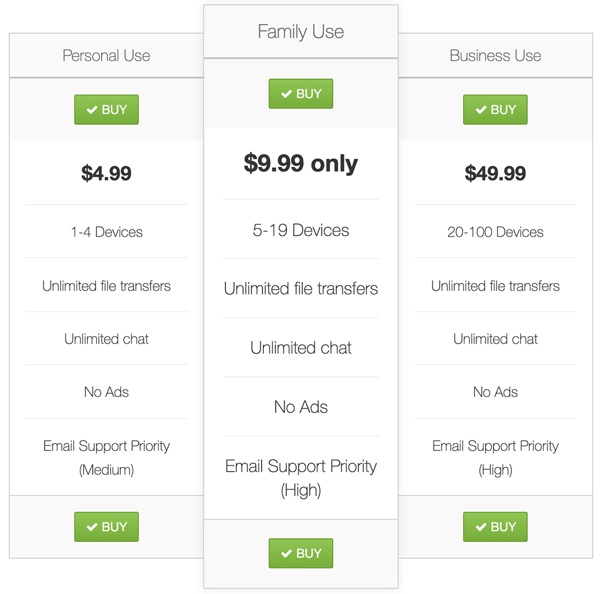Click the $9.99 only price text

pyautogui.click(x=300, y=163)
